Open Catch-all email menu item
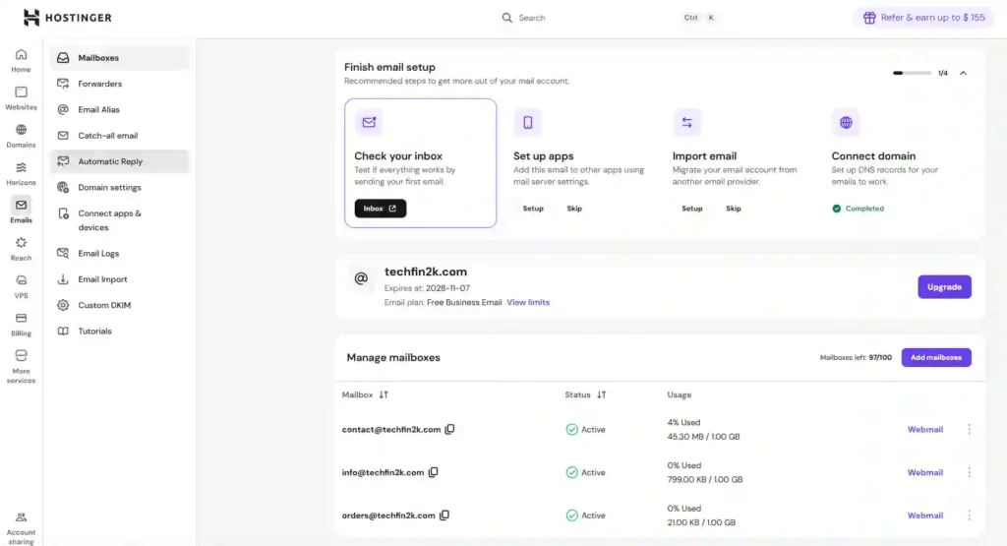 [x=119, y=136]
